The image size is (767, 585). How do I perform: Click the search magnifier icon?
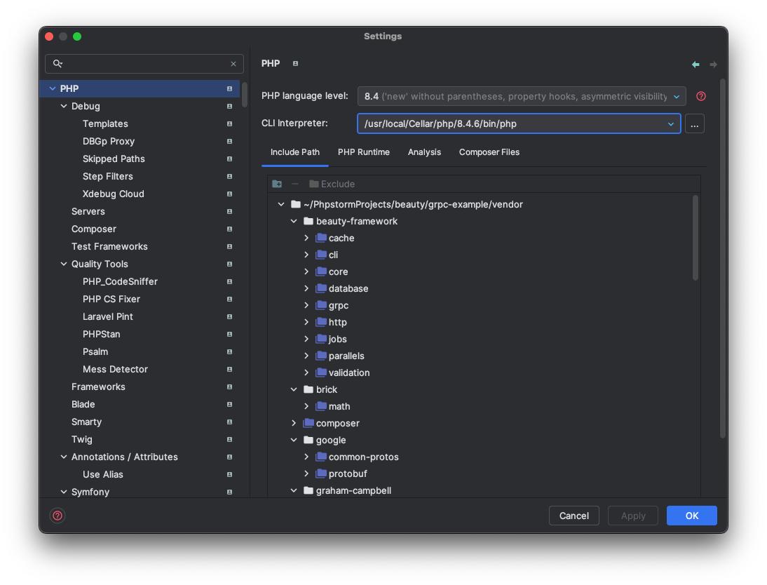57,64
